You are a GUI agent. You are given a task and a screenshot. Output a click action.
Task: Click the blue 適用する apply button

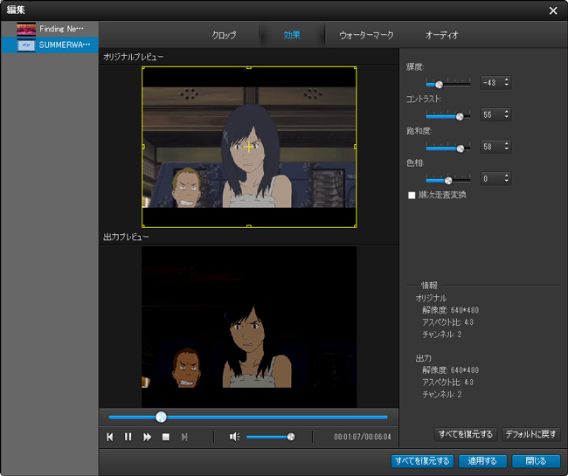click(482, 460)
